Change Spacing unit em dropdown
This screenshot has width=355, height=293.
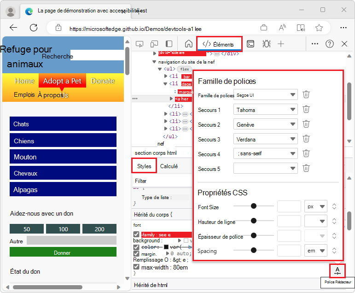pos(316,251)
